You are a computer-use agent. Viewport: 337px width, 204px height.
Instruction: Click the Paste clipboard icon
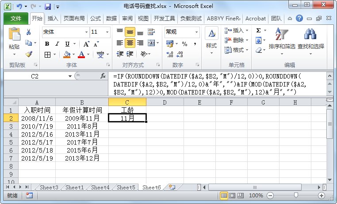click(x=14, y=35)
